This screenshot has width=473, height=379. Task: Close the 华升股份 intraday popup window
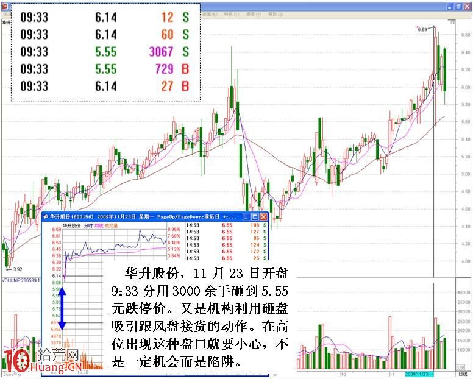pyautogui.click(x=263, y=216)
